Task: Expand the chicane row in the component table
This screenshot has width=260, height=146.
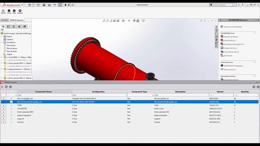Action: (4, 122)
